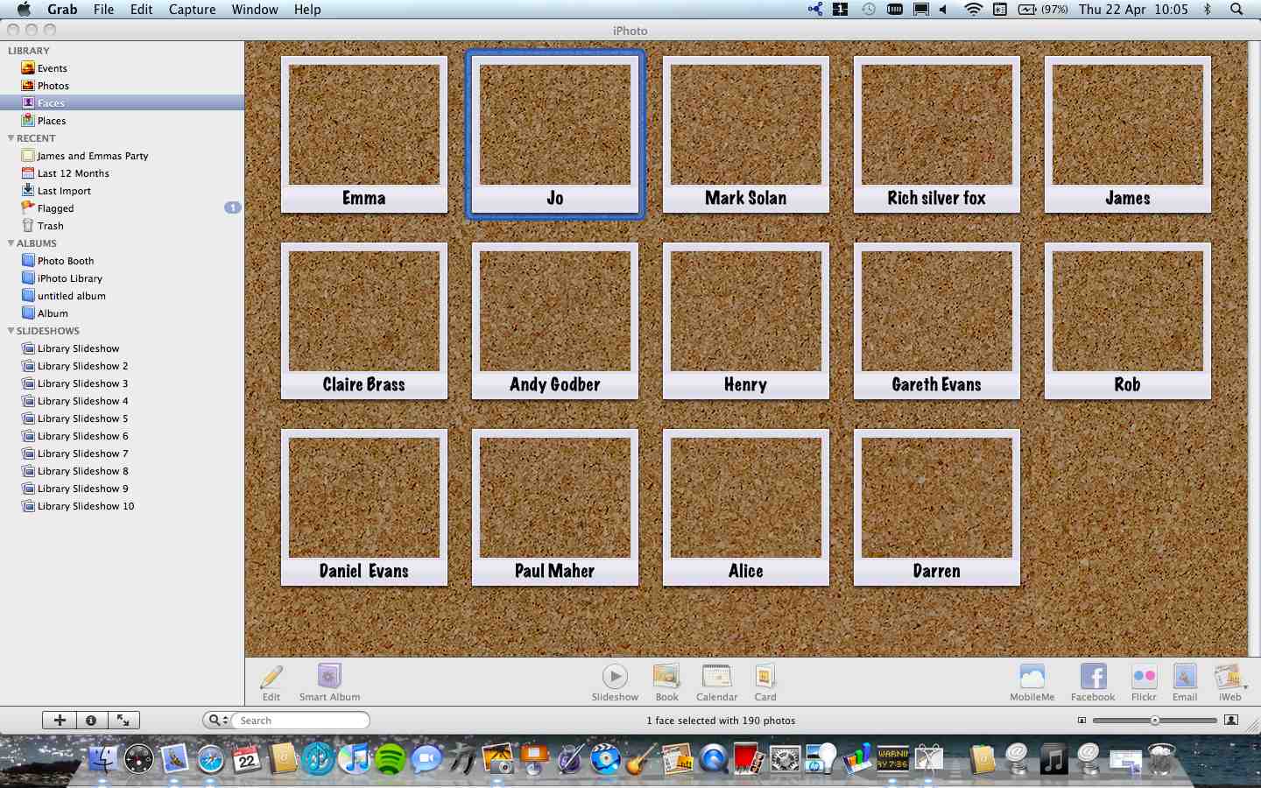Click the Bluetooth menu bar icon
The width and height of the screenshot is (1261, 788).
coord(1207,10)
